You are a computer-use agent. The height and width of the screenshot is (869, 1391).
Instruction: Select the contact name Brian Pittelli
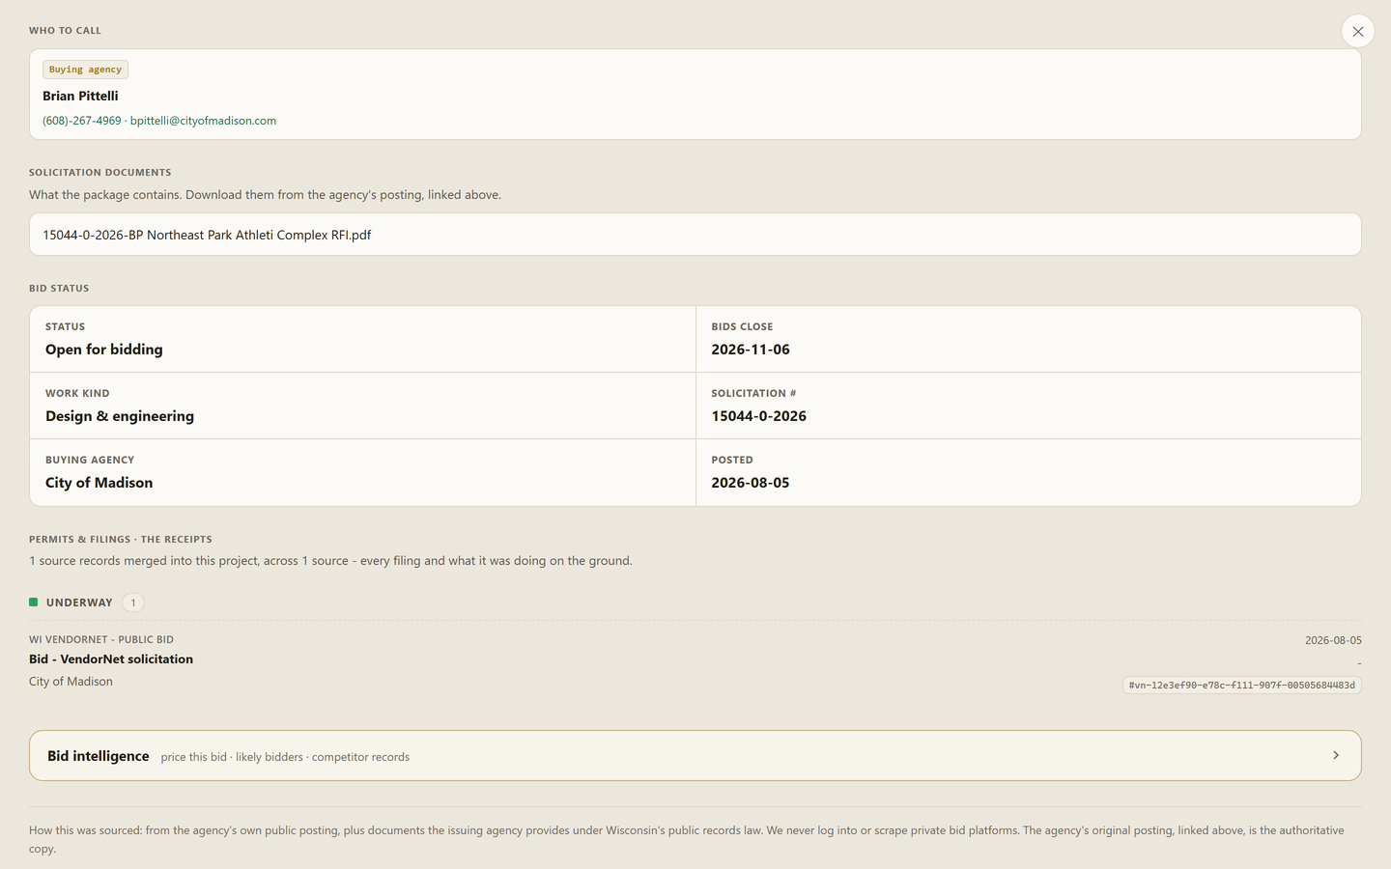[80, 96]
